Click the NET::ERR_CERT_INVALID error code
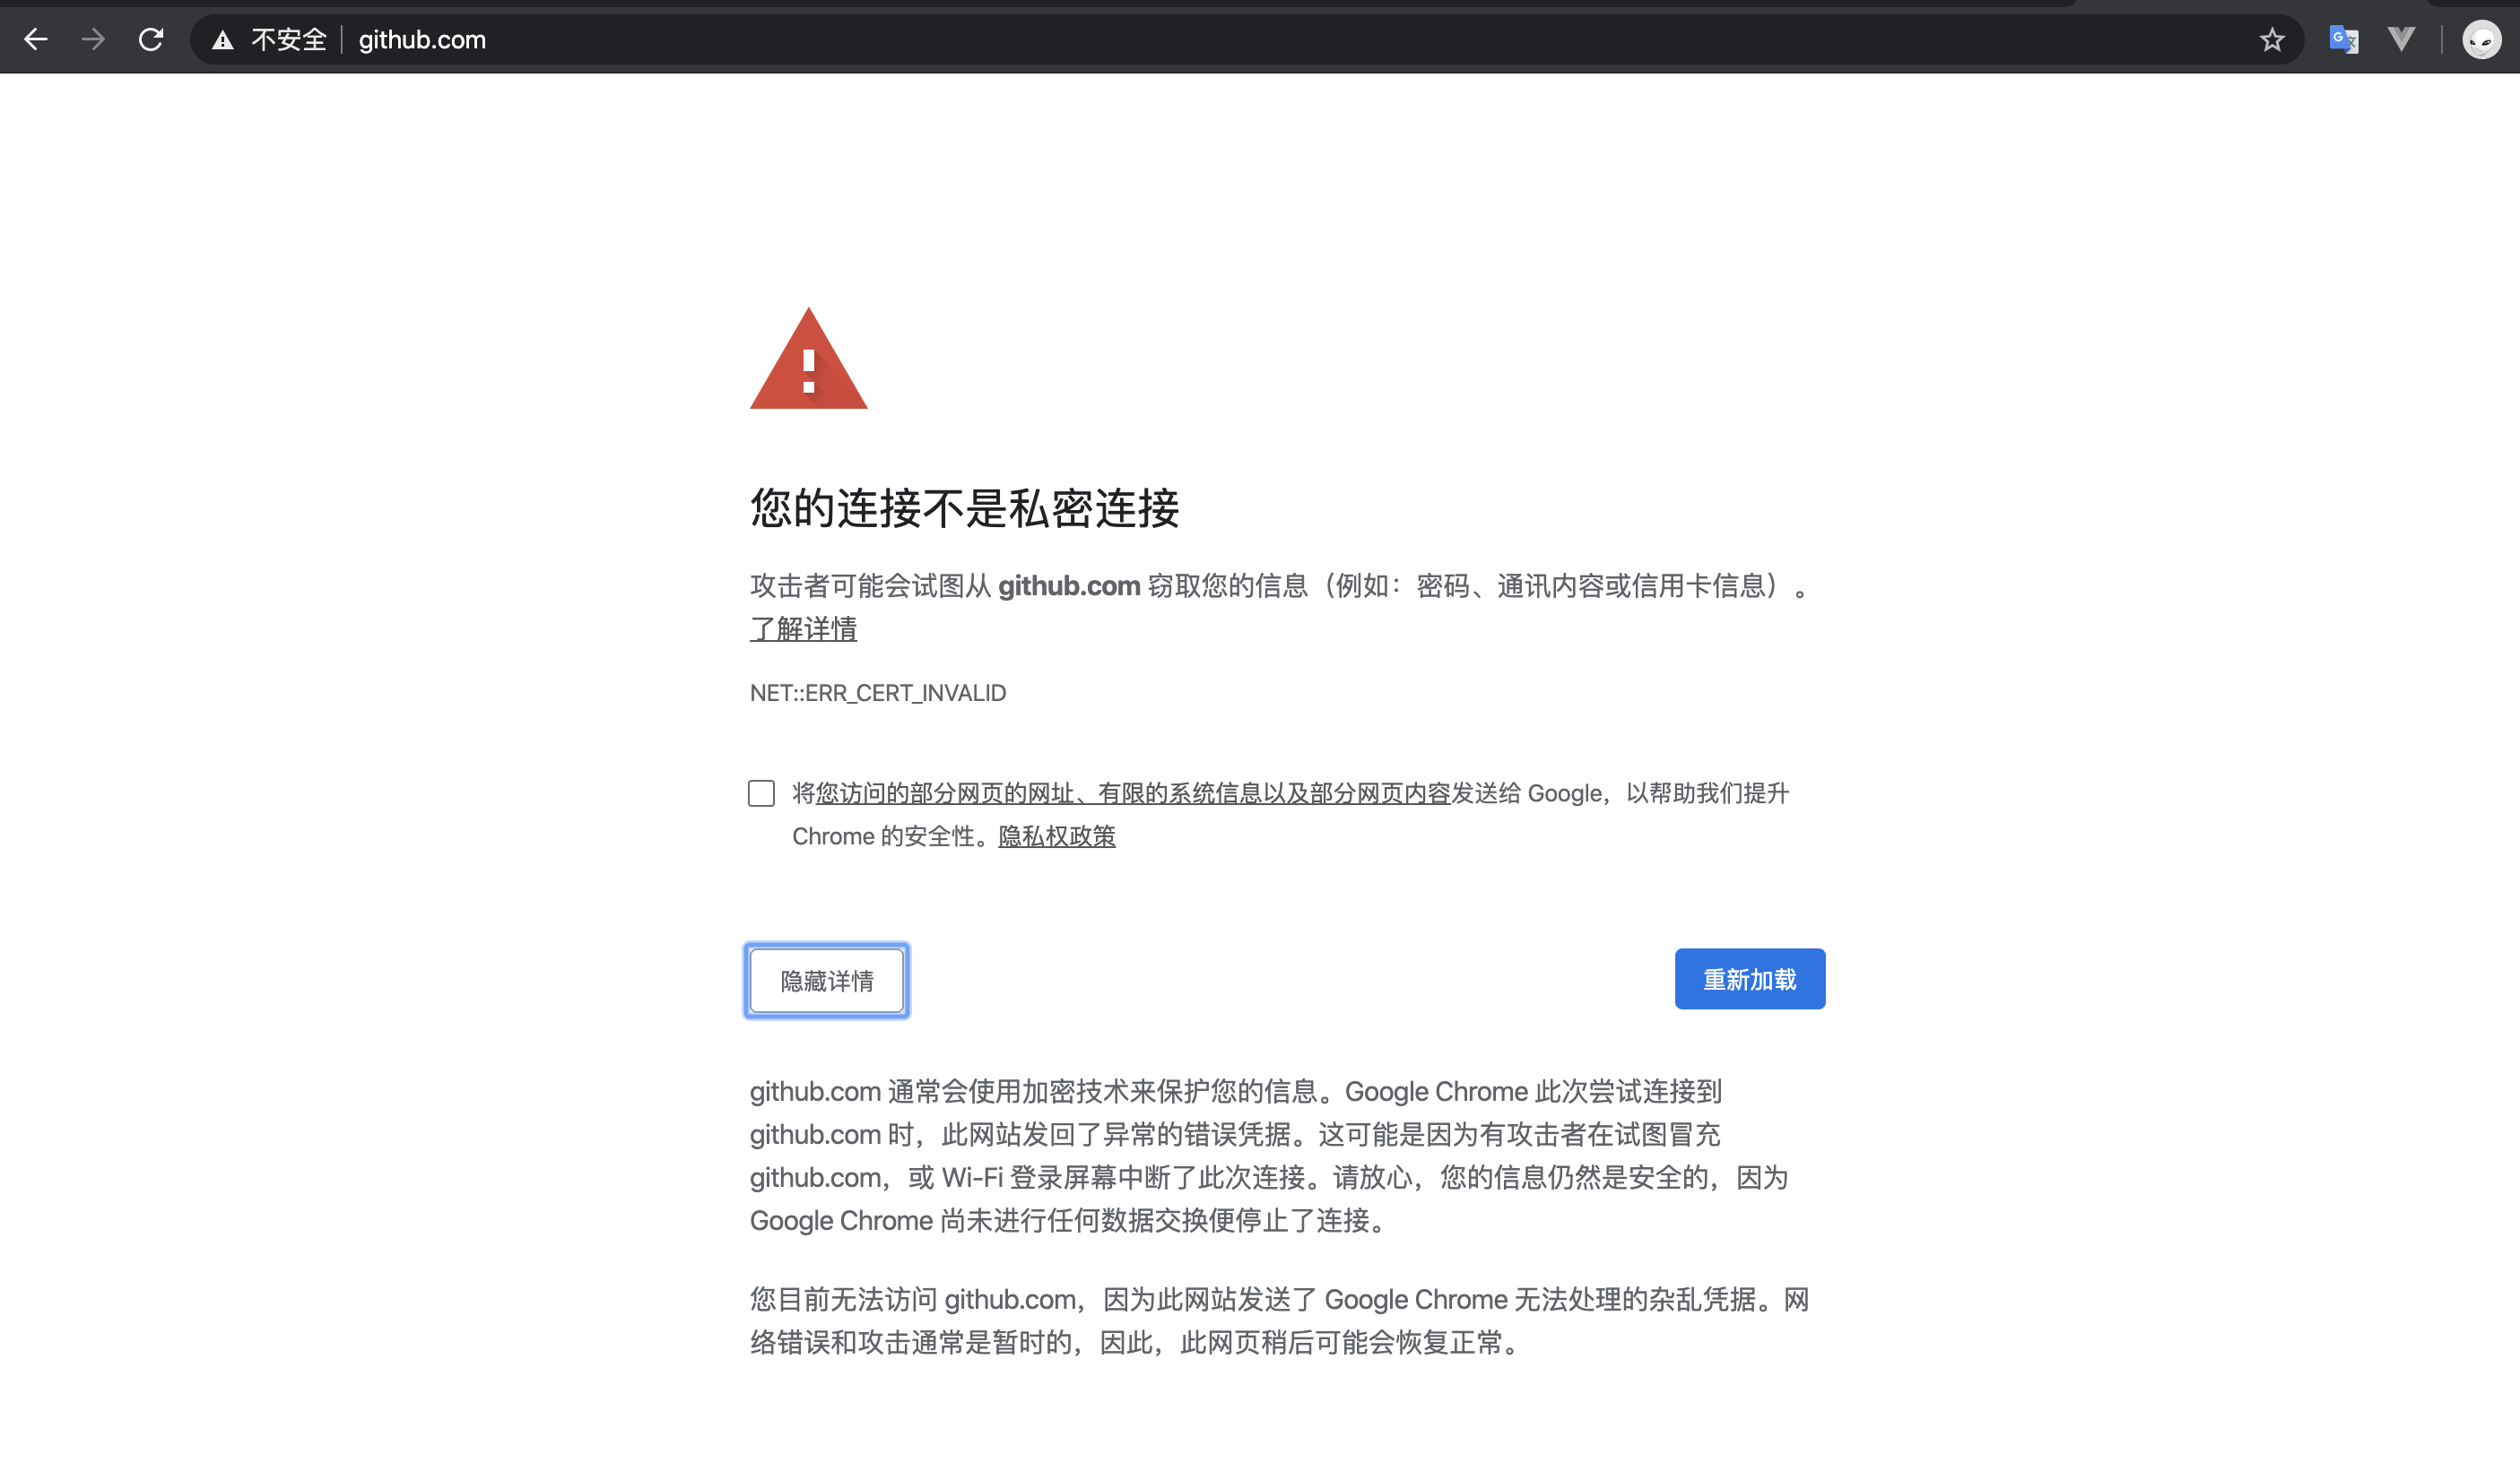The width and height of the screenshot is (2520, 1463). [877, 693]
